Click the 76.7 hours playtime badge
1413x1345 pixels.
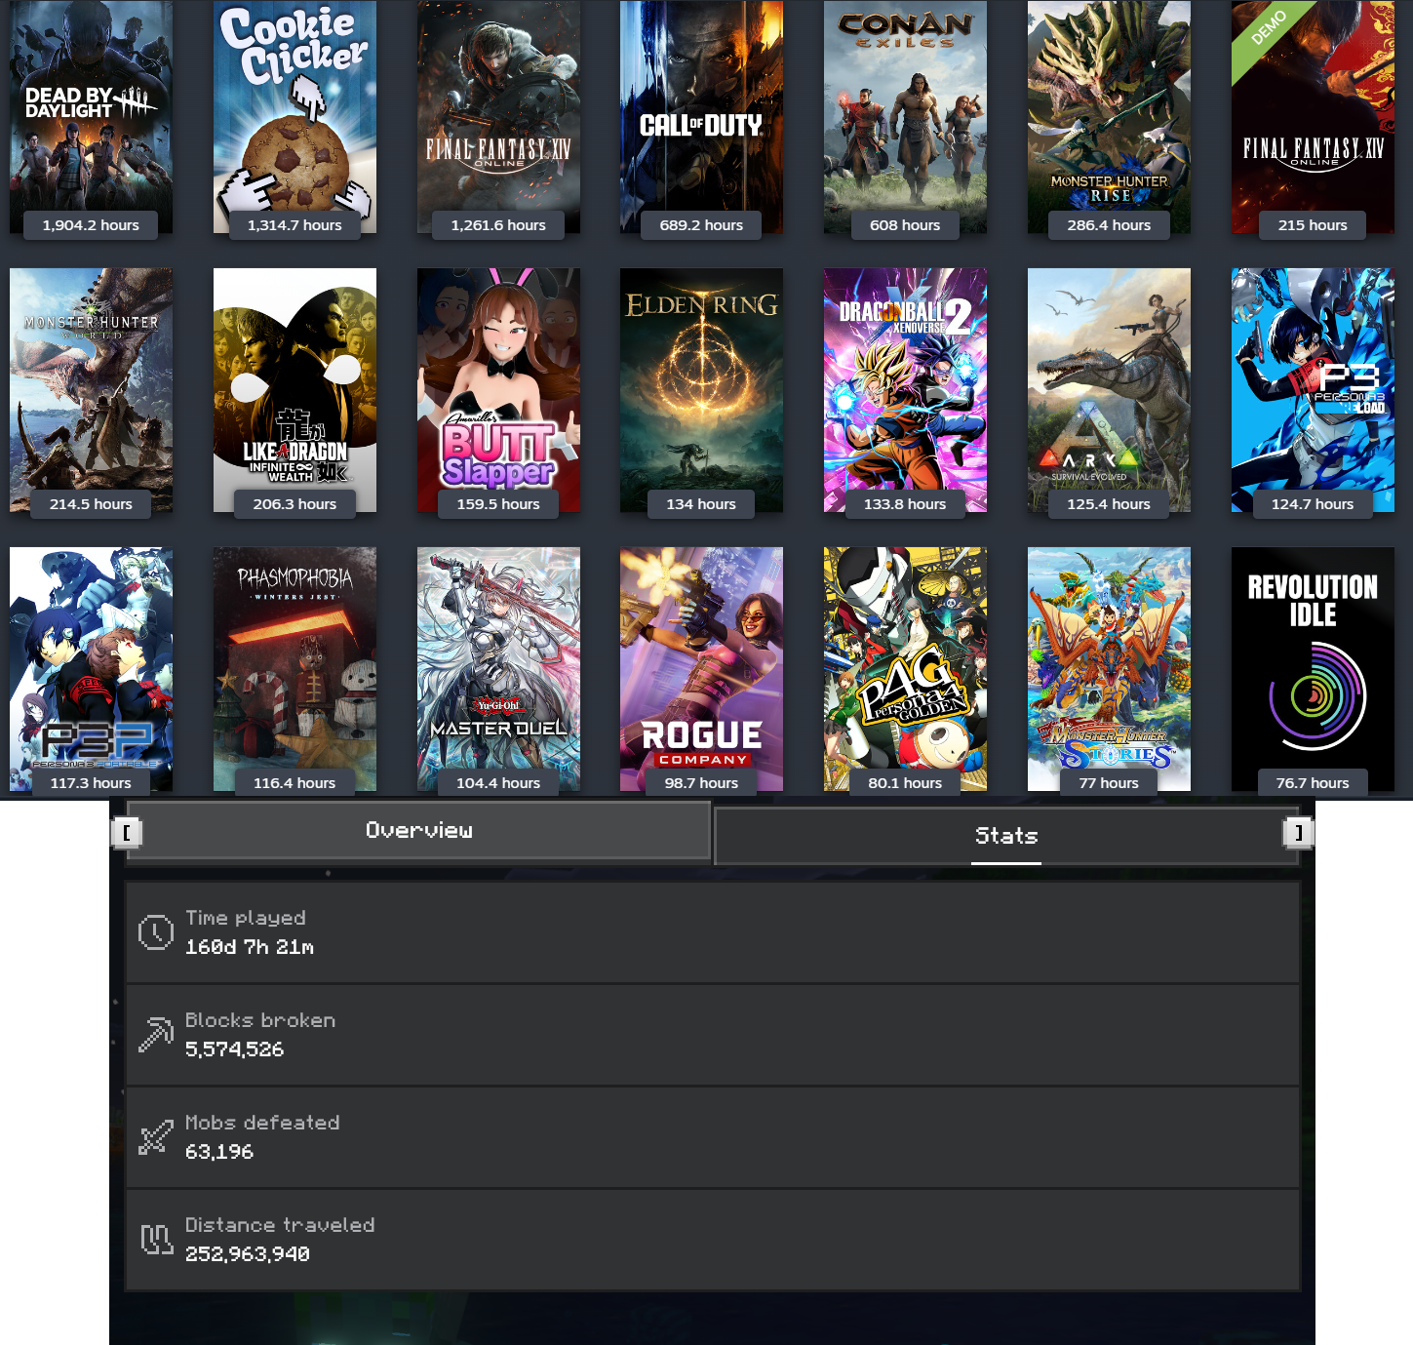click(1313, 783)
